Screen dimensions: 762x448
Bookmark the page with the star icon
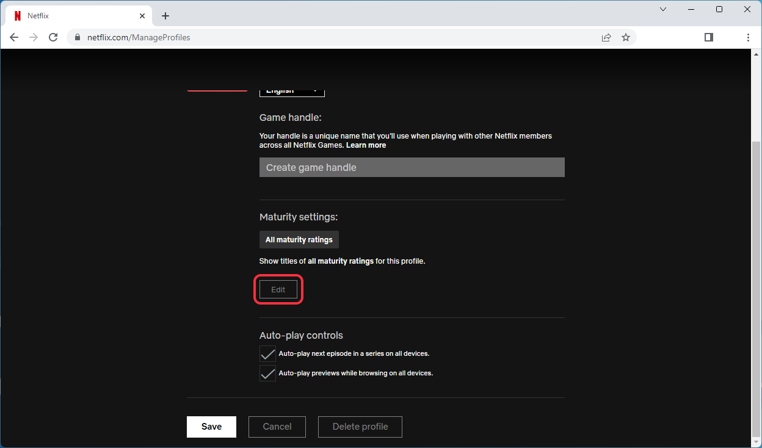[x=626, y=37]
